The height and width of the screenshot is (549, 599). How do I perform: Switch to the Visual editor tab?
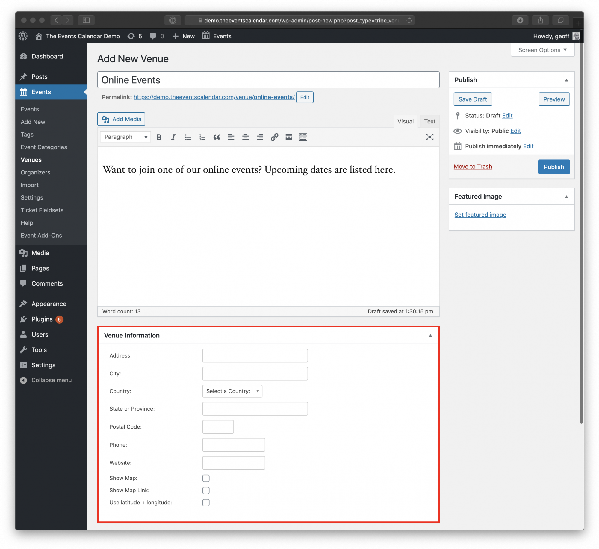coord(406,121)
